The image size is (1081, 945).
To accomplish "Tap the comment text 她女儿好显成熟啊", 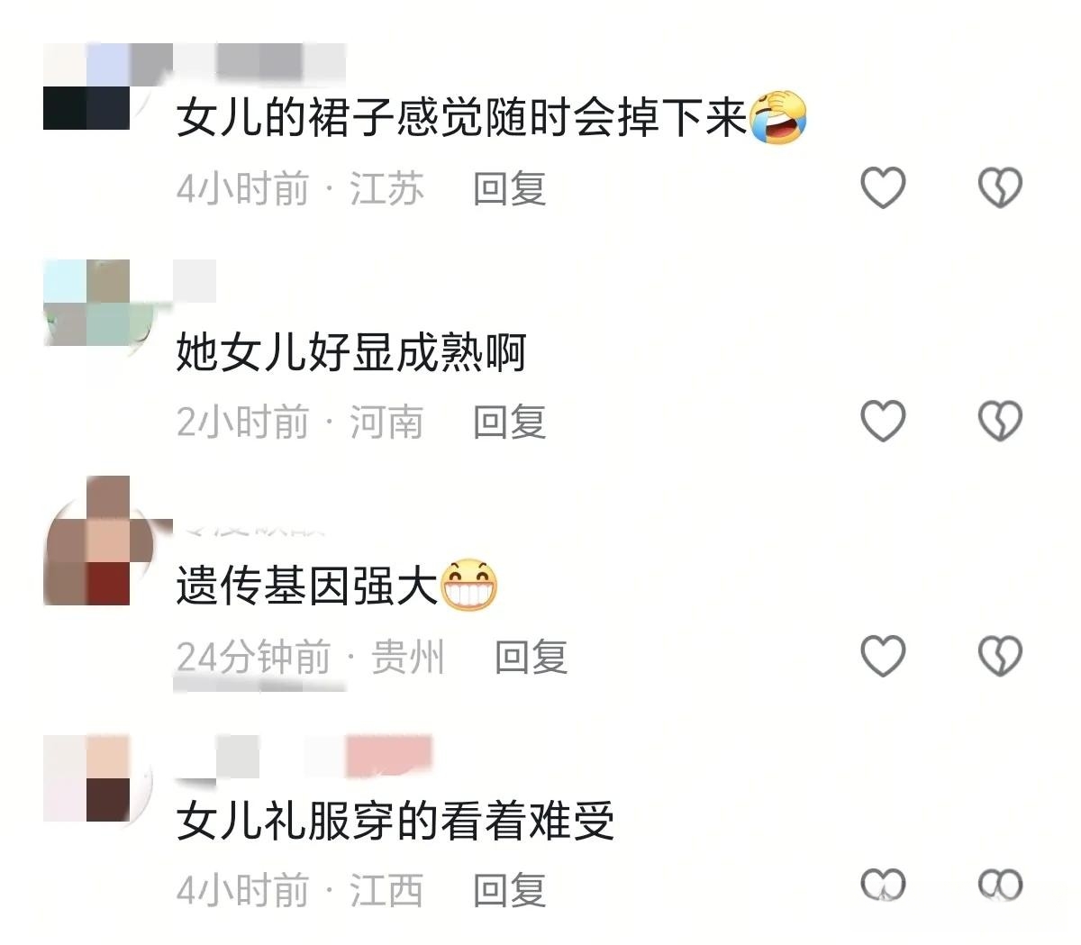I will tap(351, 351).
